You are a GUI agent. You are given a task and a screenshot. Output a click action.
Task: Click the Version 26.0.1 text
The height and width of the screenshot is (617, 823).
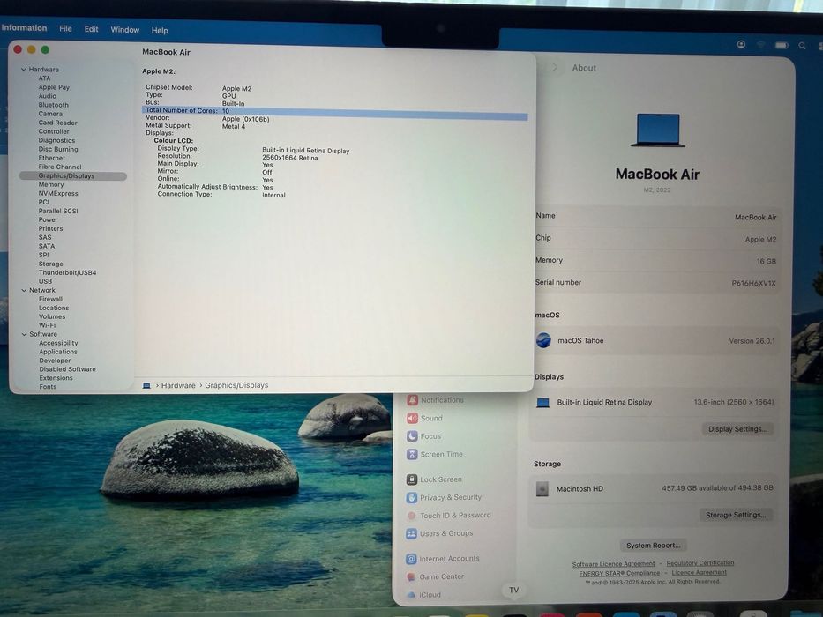pos(752,341)
